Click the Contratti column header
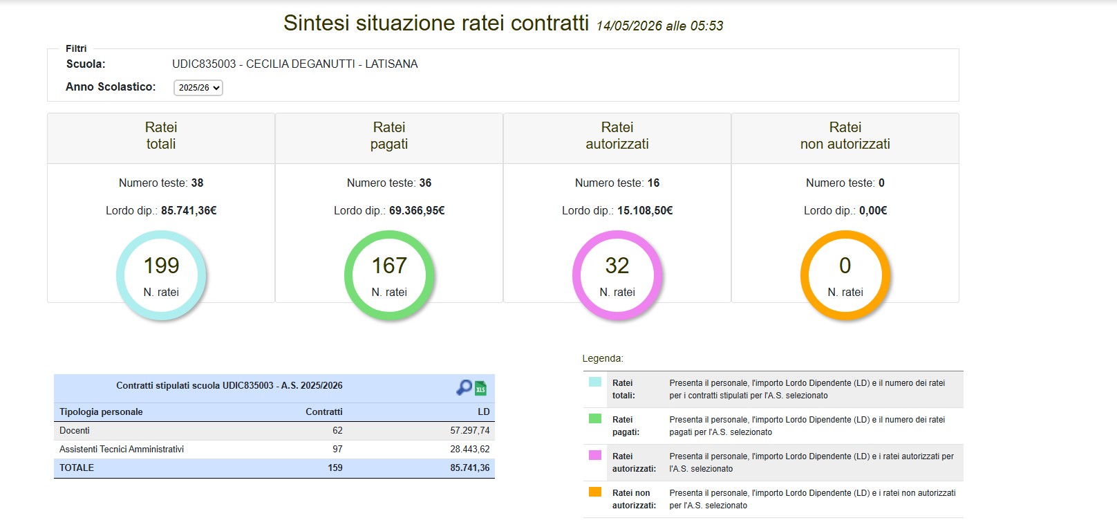1117x527 pixels. click(x=324, y=412)
